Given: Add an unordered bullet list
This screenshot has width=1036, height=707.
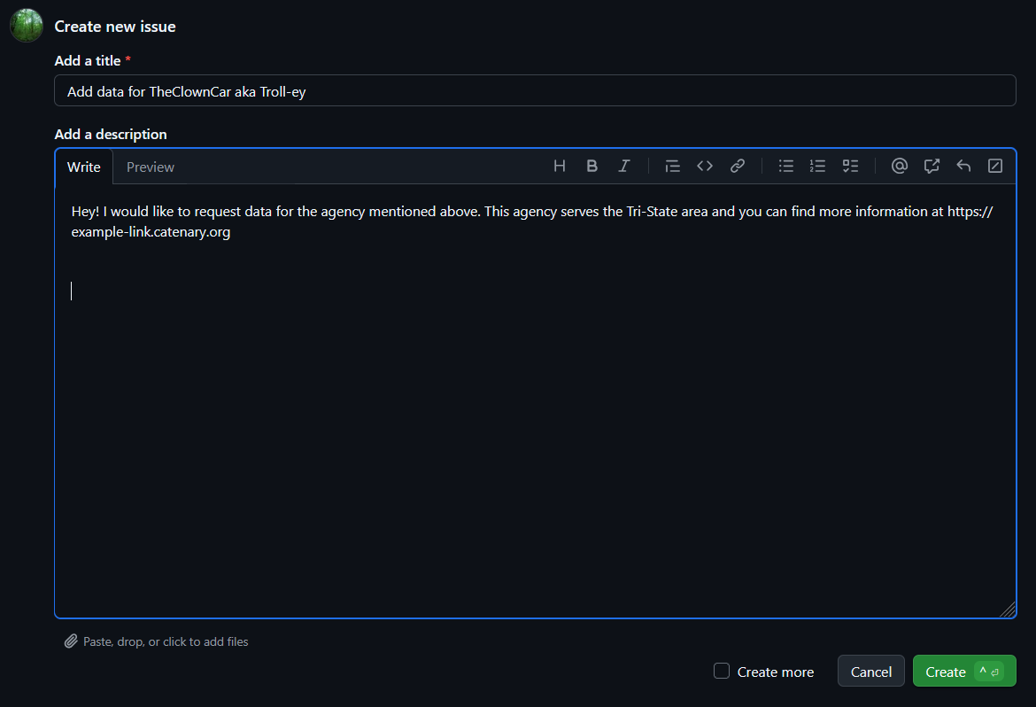Looking at the screenshot, I should pos(785,166).
